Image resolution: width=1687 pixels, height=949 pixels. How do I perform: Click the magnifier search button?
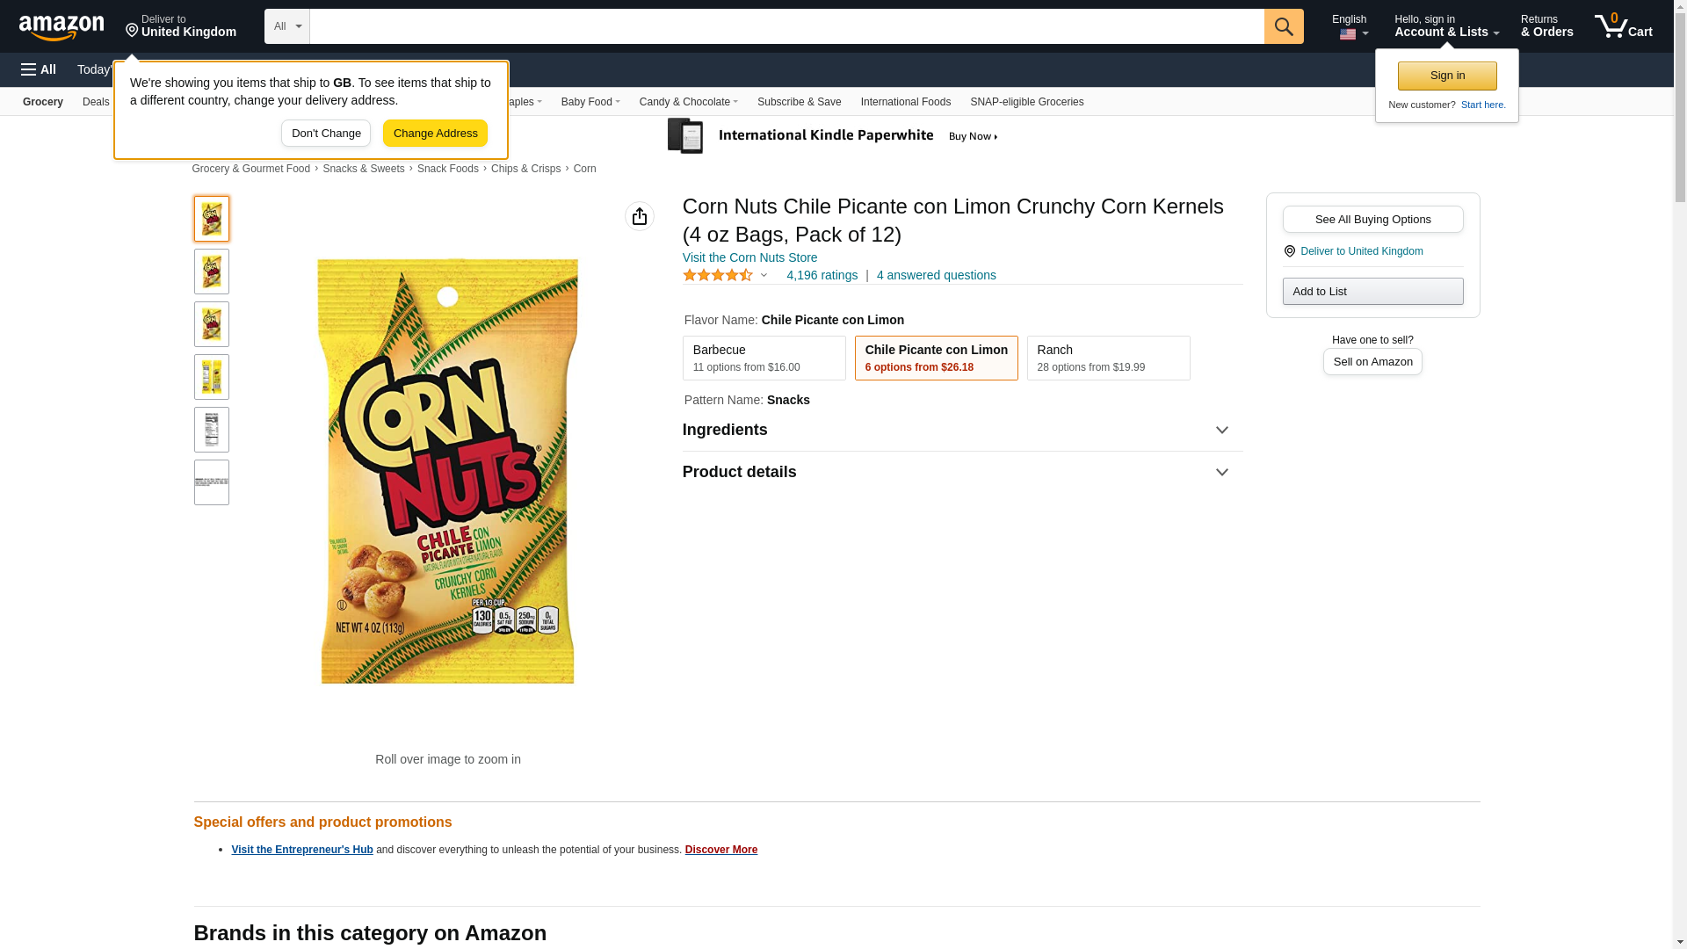pyautogui.click(x=1284, y=26)
